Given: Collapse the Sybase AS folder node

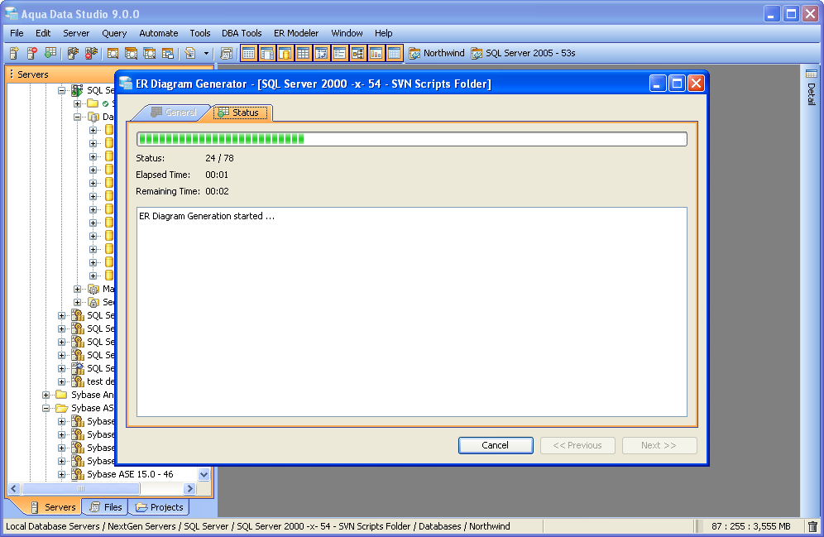Looking at the screenshot, I should 46,408.
